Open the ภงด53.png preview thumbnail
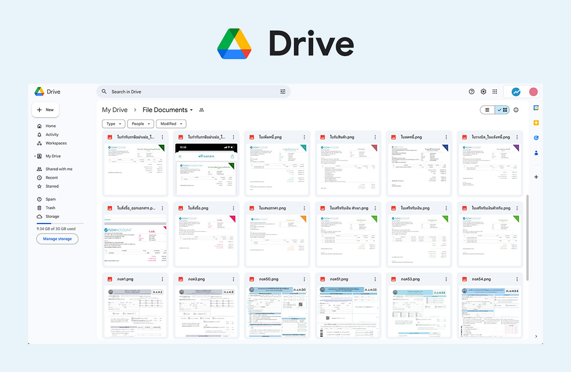This screenshot has width=571, height=372. [x=418, y=312]
